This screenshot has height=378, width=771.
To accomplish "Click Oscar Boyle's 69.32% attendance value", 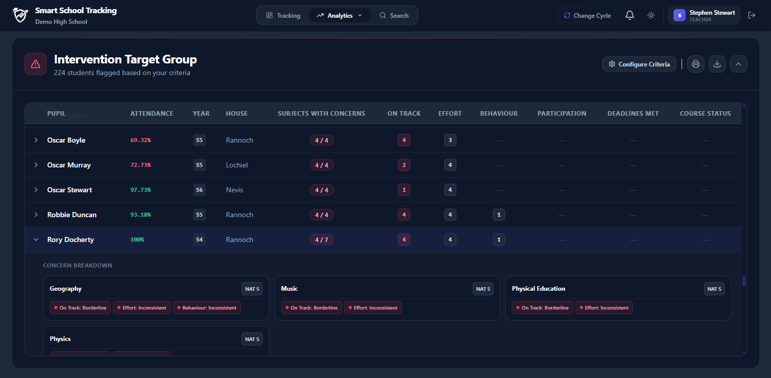I will (x=141, y=140).
